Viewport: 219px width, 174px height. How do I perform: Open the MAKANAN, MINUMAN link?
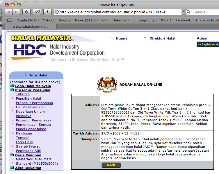coord(33,159)
